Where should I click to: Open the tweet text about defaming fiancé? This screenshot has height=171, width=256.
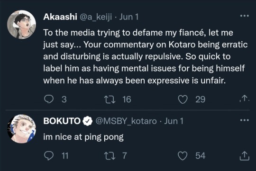point(146,56)
